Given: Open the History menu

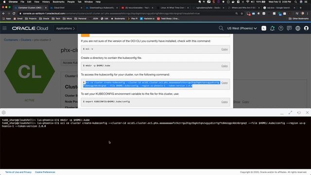Looking at the screenshot, I should pyautogui.click(x=46, y=2).
